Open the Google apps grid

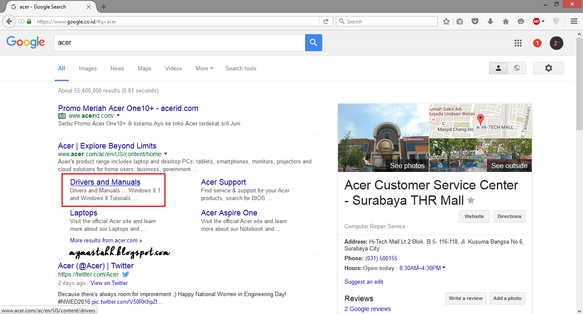click(x=518, y=43)
